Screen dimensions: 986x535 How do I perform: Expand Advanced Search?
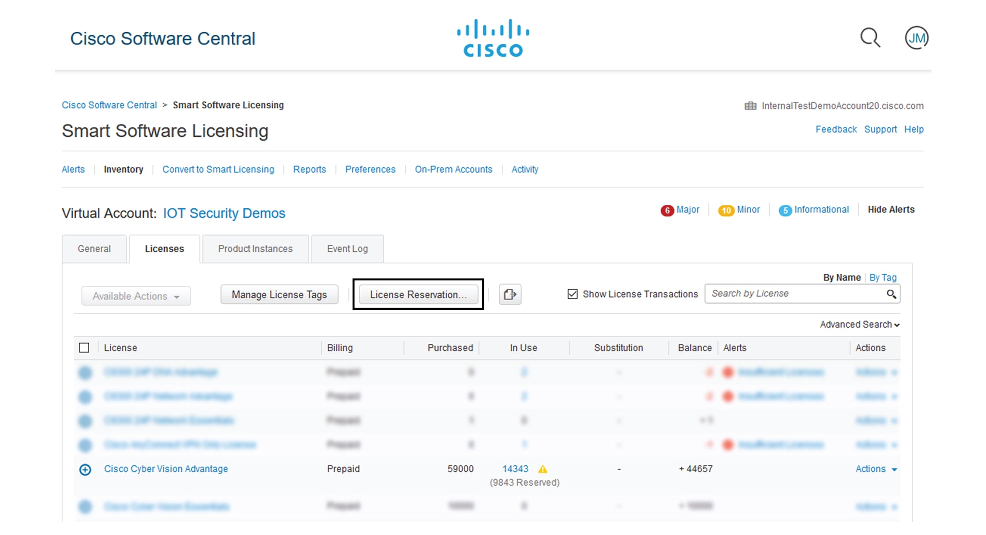[x=860, y=324]
